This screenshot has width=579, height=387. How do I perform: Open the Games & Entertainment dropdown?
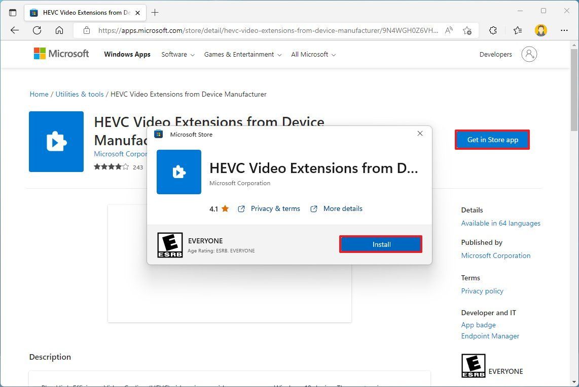(x=242, y=54)
